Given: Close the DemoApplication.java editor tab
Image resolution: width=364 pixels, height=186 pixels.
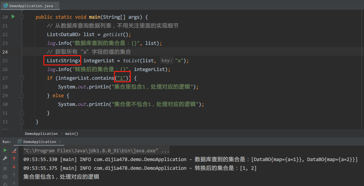Looking at the screenshot, I should [56, 6].
